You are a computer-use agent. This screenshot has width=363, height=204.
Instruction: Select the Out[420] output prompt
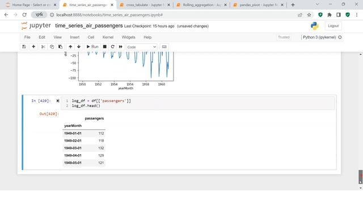coord(49,114)
